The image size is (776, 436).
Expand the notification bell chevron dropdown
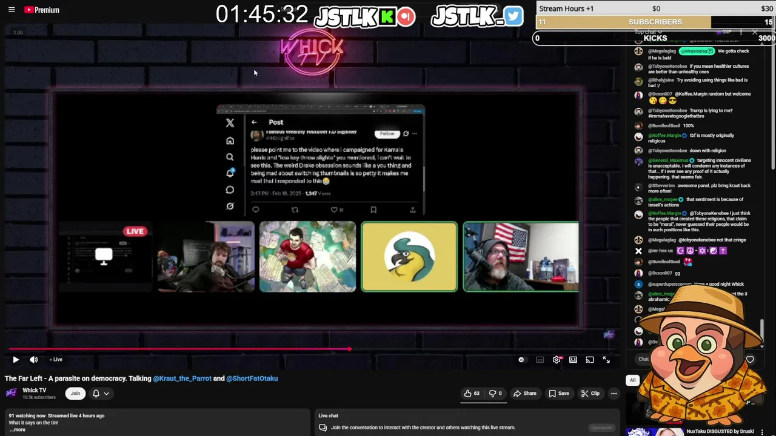click(x=106, y=394)
